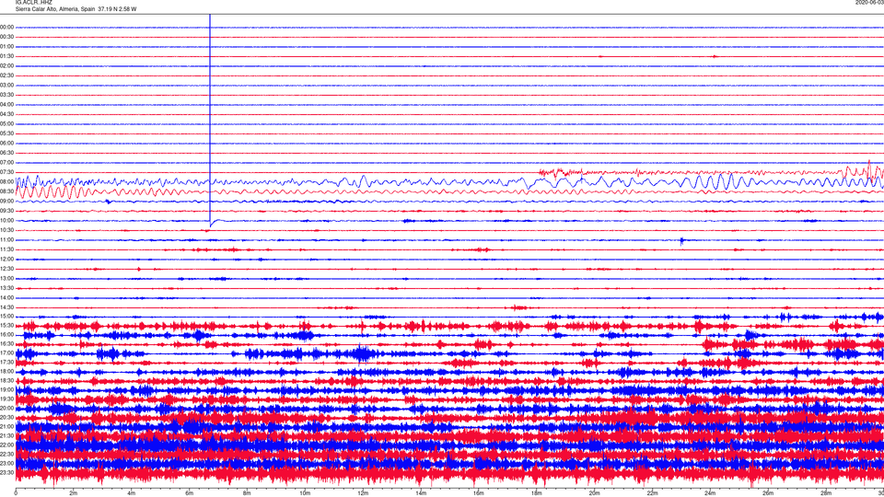Select the 05:00 trace time label
884x497 pixels.
[x=6, y=123]
